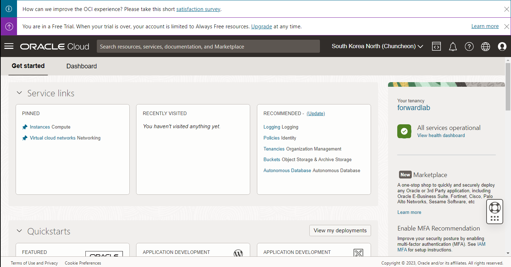Click the ORACLE Cloud logo
The height and width of the screenshot is (267, 511).
pyautogui.click(x=55, y=46)
